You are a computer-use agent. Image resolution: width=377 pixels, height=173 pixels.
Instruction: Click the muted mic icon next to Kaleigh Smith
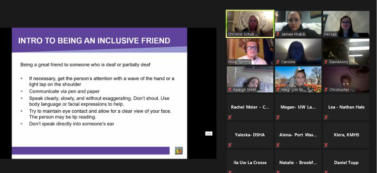[x=230, y=90]
